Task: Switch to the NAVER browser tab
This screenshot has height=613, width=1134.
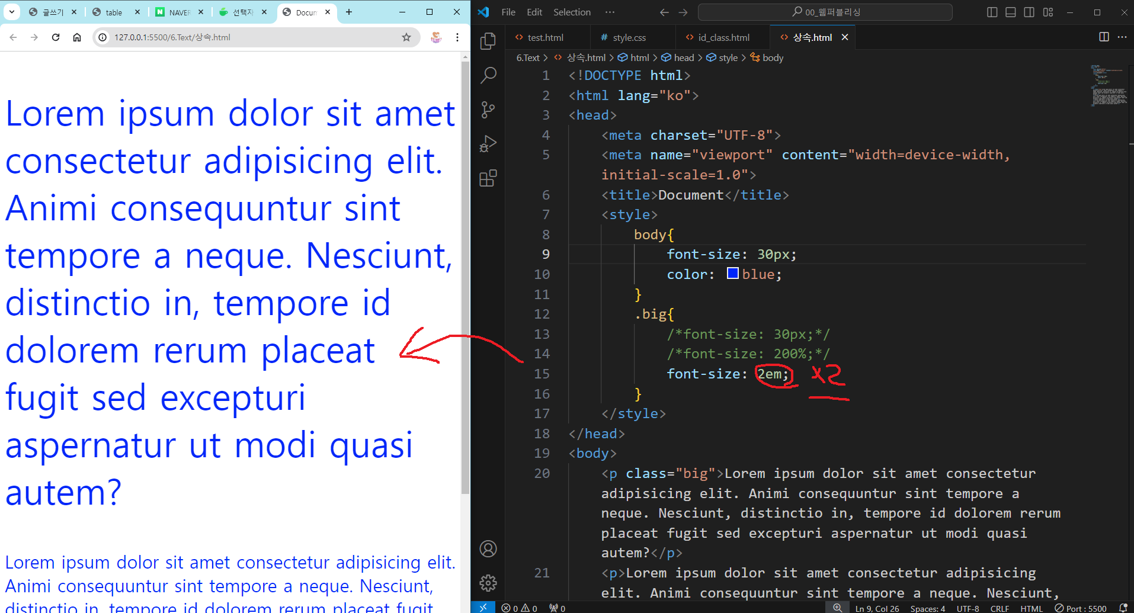Action: (180, 12)
